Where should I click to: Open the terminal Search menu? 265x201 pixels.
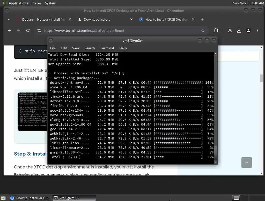(x=90, y=48)
